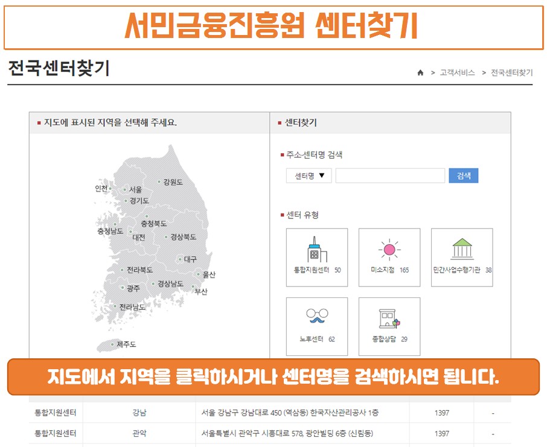This screenshot has width=547, height=447.
Task: Select 울산 on the map
Action: click(x=209, y=274)
